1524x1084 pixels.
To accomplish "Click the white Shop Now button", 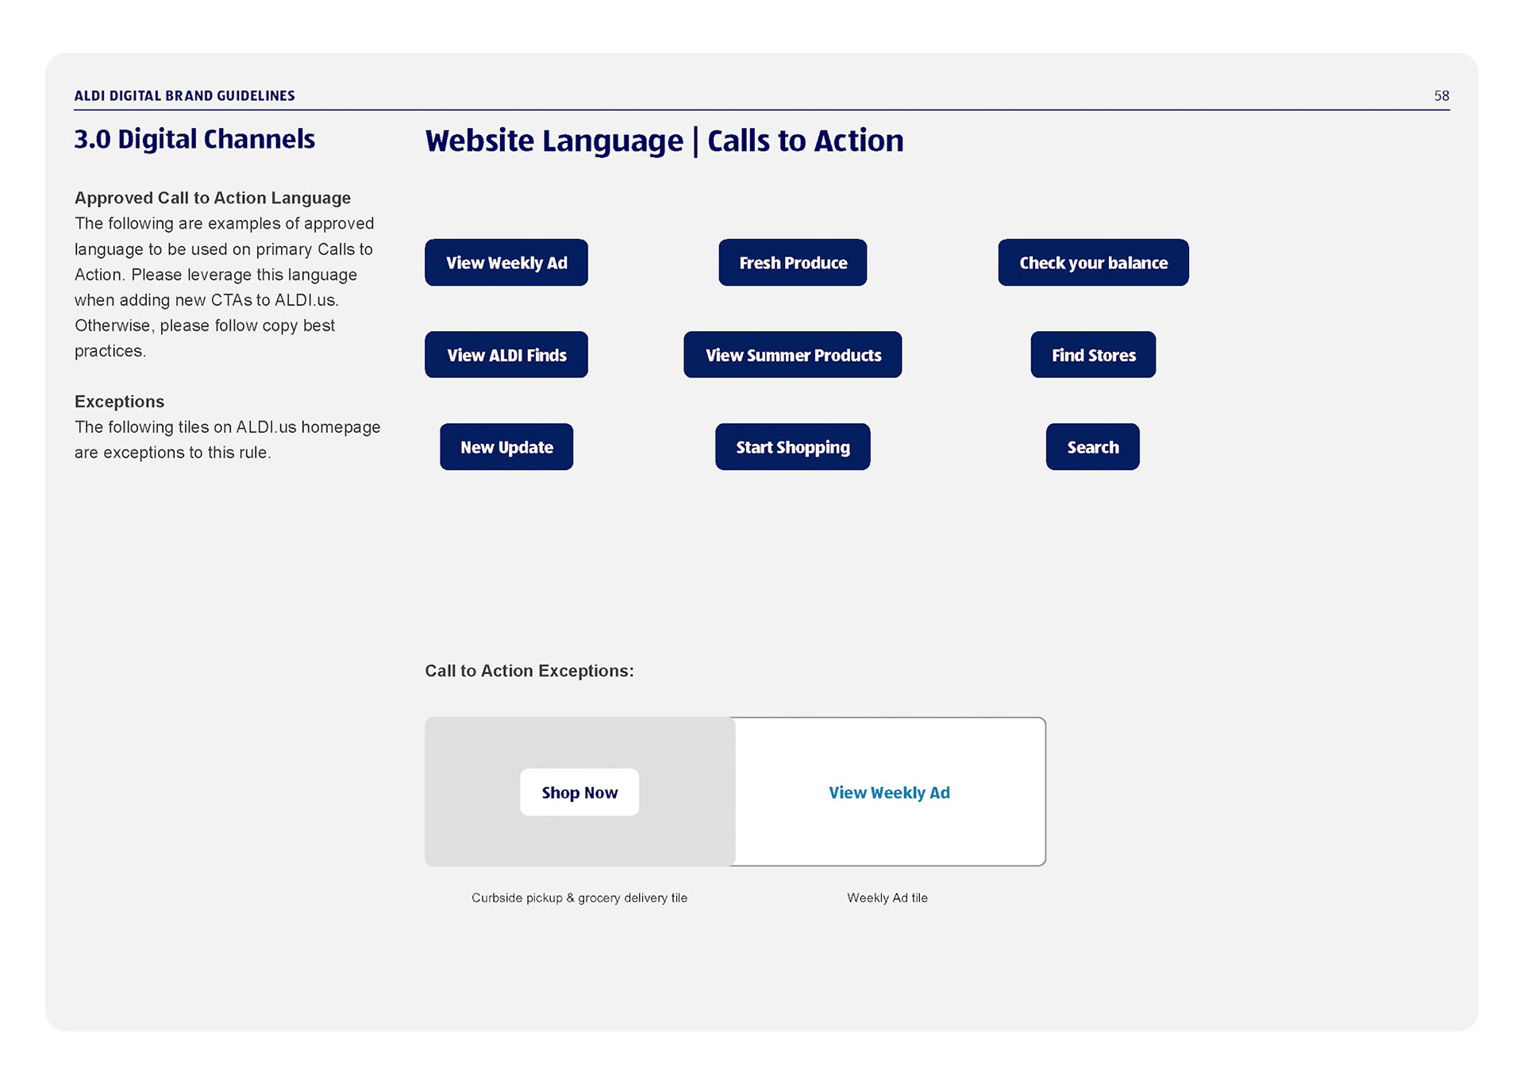I will tap(579, 793).
